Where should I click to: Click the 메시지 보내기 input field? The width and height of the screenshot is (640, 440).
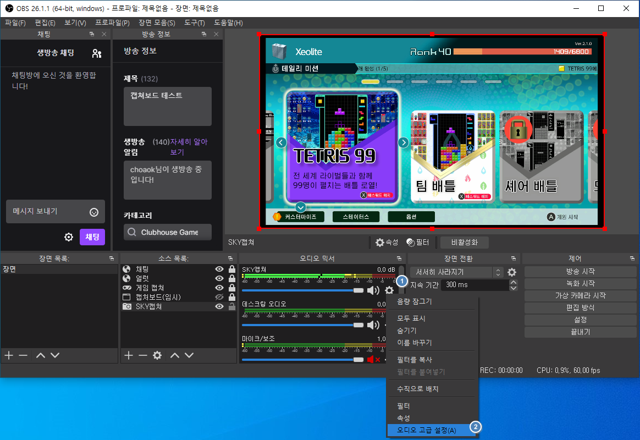point(56,211)
